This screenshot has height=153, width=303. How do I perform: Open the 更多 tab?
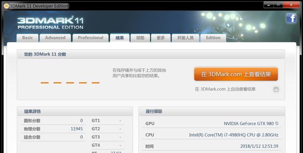click(x=161, y=38)
